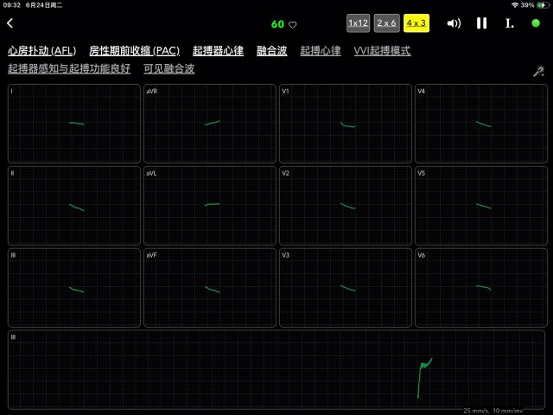This screenshot has width=553, height=415.
Task: Open the 融合波 diagnosis link
Action: click(x=271, y=51)
